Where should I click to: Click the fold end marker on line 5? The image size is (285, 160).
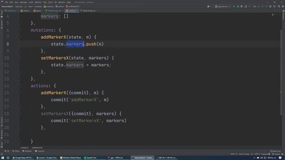(19, 23)
